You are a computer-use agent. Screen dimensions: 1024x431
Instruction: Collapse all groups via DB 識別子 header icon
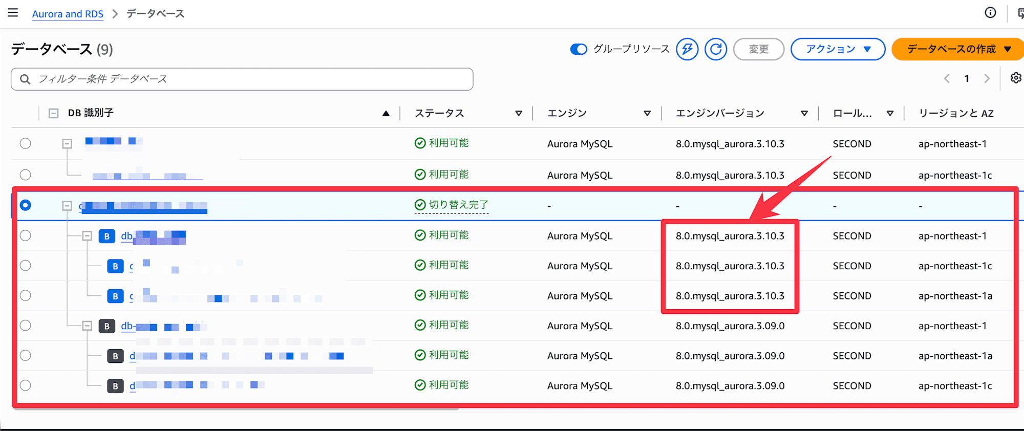(53, 113)
